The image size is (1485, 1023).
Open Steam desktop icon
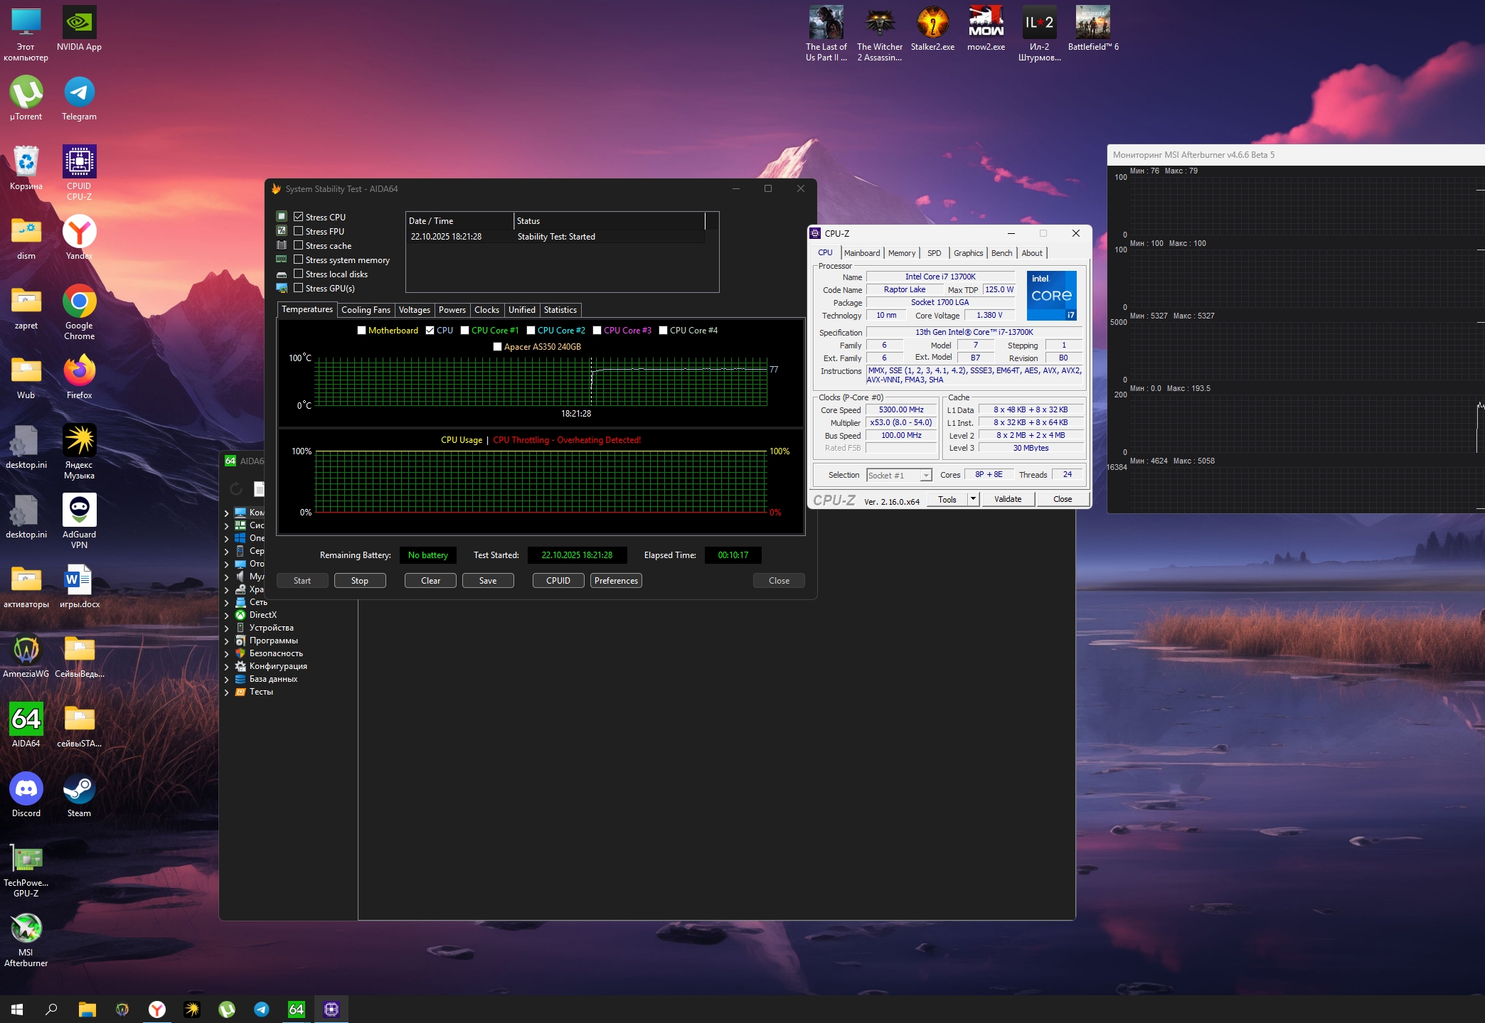coord(79,790)
